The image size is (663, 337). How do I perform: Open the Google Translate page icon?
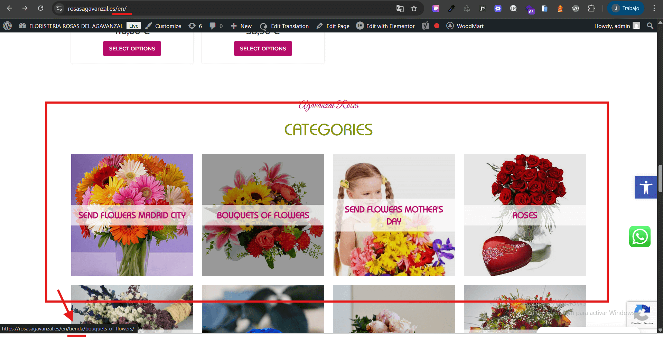[x=400, y=8]
